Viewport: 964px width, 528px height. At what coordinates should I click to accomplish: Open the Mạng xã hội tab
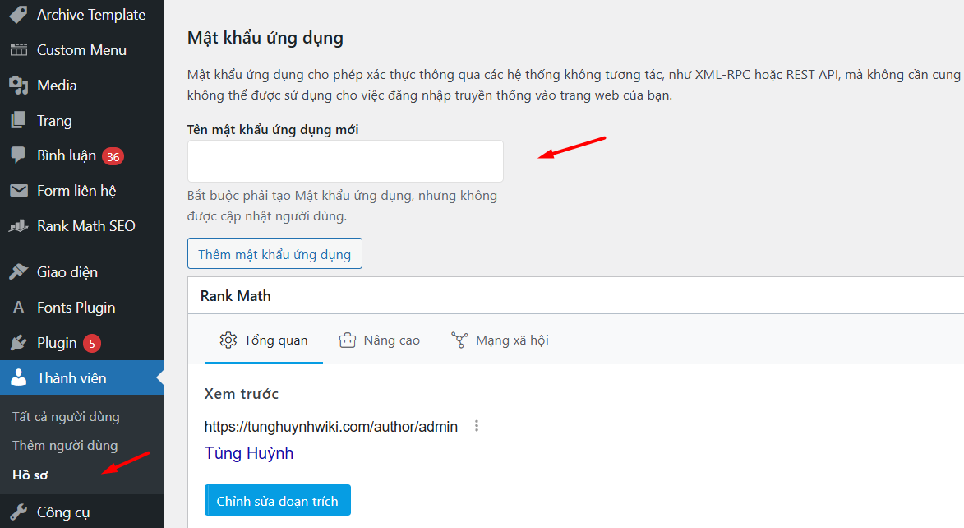pos(500,340)
